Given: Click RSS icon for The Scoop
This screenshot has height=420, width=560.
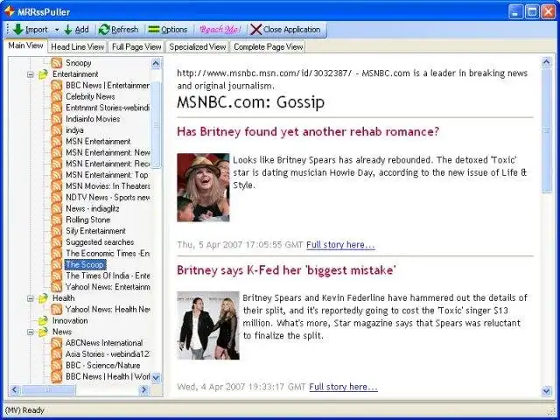Looking at the screenshot, I should pos(56,264).
